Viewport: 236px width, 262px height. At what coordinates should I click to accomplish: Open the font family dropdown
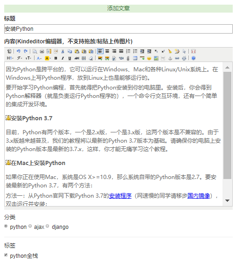pyautogui.click(x=20, y=58)
